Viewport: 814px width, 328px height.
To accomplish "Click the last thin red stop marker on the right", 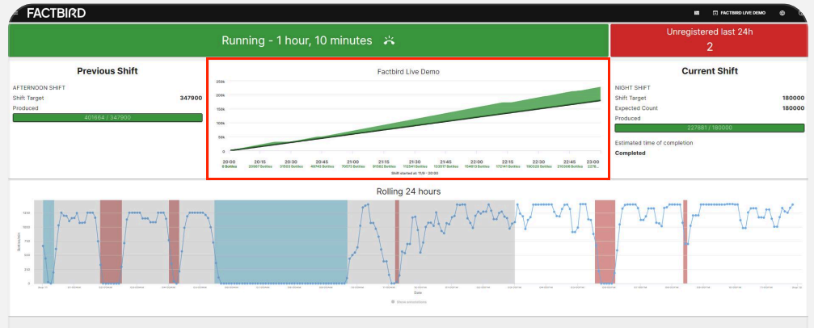I will coord(685,242).
